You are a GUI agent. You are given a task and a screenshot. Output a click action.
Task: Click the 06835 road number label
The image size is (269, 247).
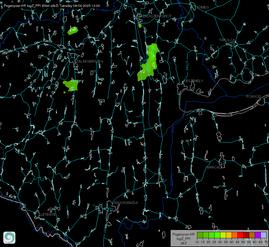pyautogui.click(x=49, y=224)
